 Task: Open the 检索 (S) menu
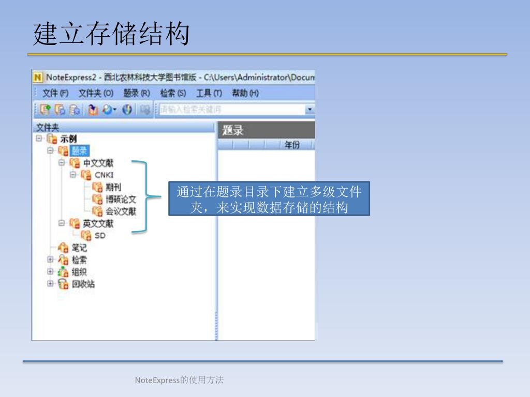pos(173,93)
